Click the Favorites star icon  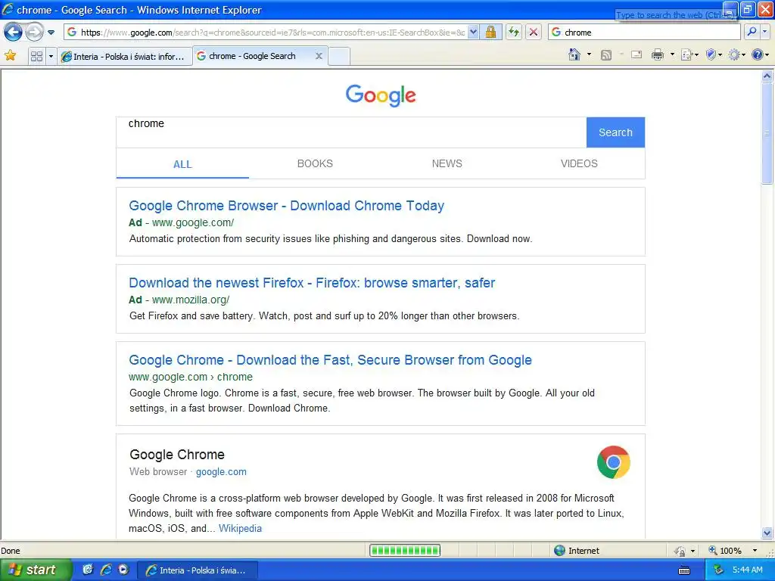coord(10,56)
